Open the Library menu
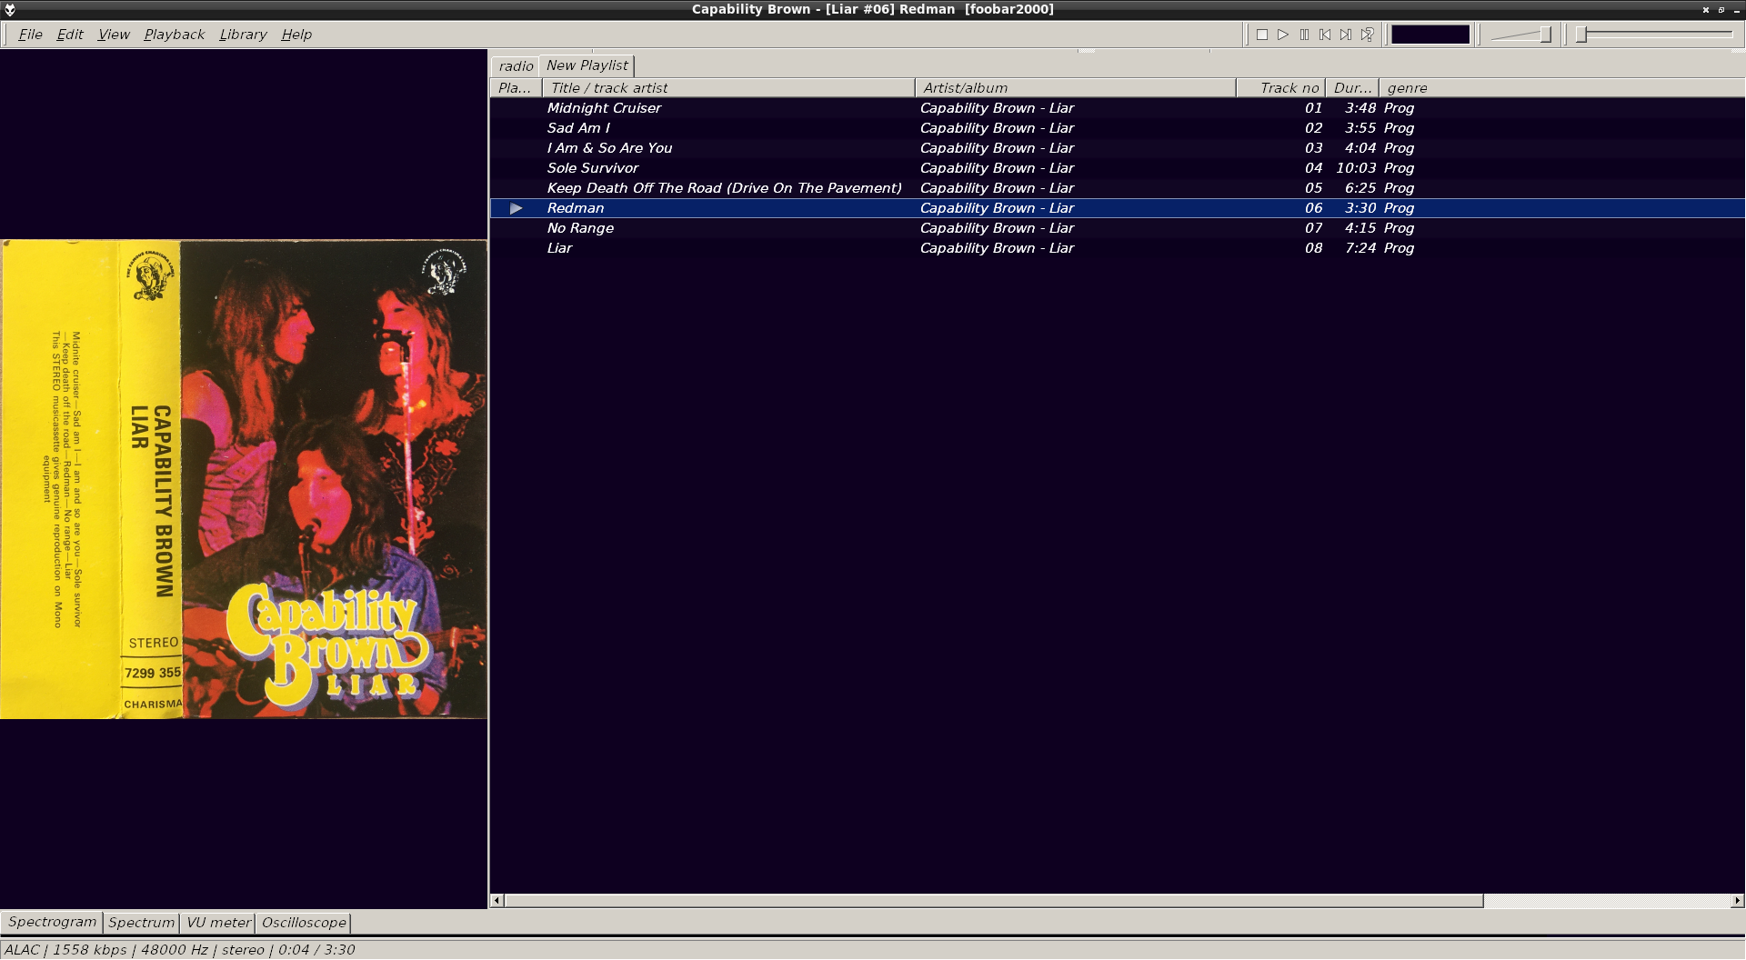This screenshot has height=960, width=1746. click(243, 35)
